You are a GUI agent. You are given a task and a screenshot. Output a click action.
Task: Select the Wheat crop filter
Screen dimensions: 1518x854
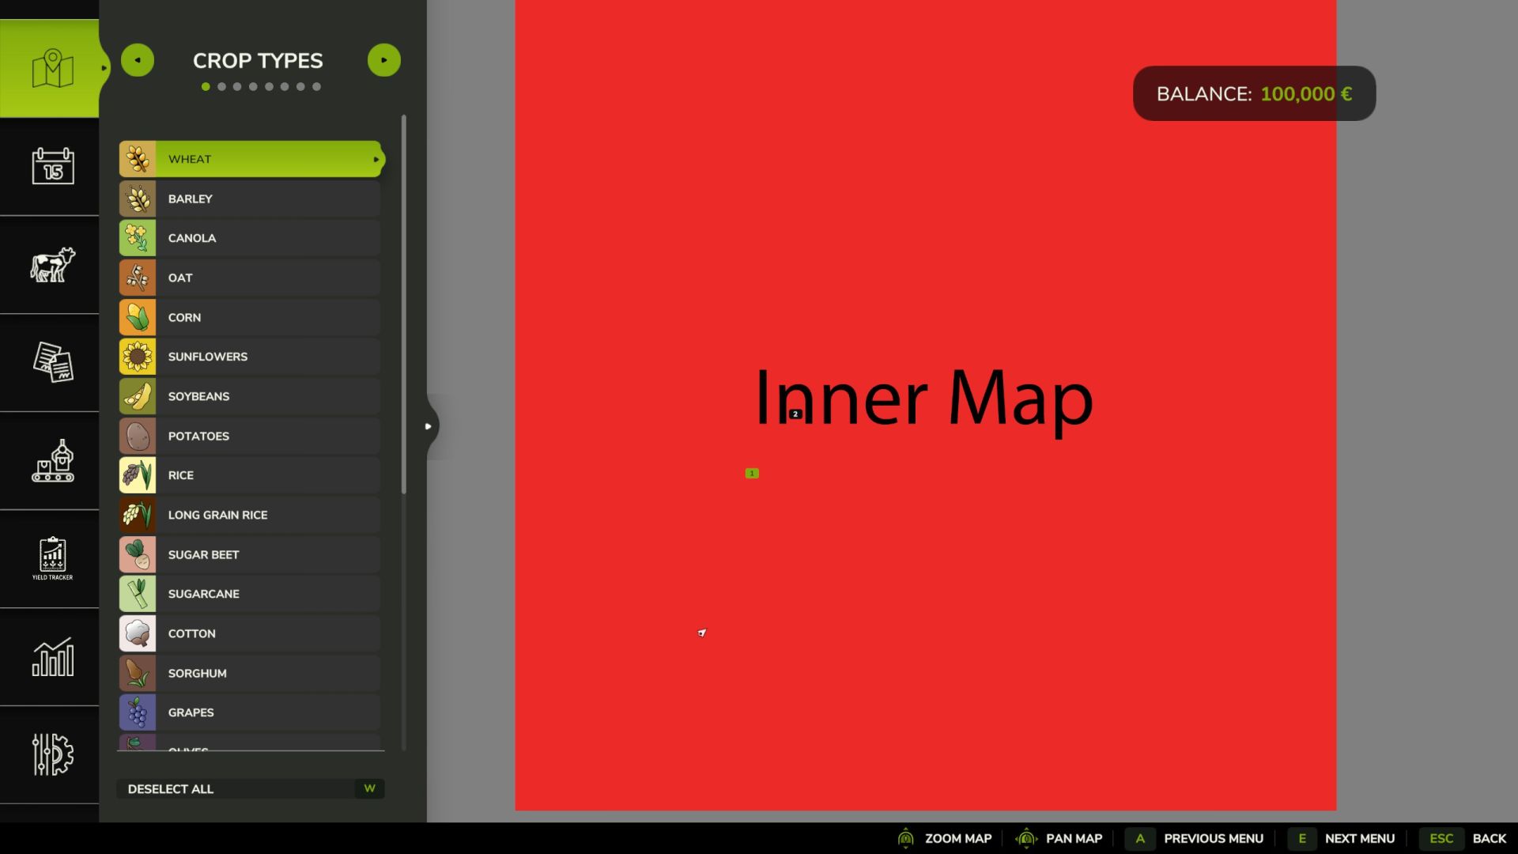point(250,158)
